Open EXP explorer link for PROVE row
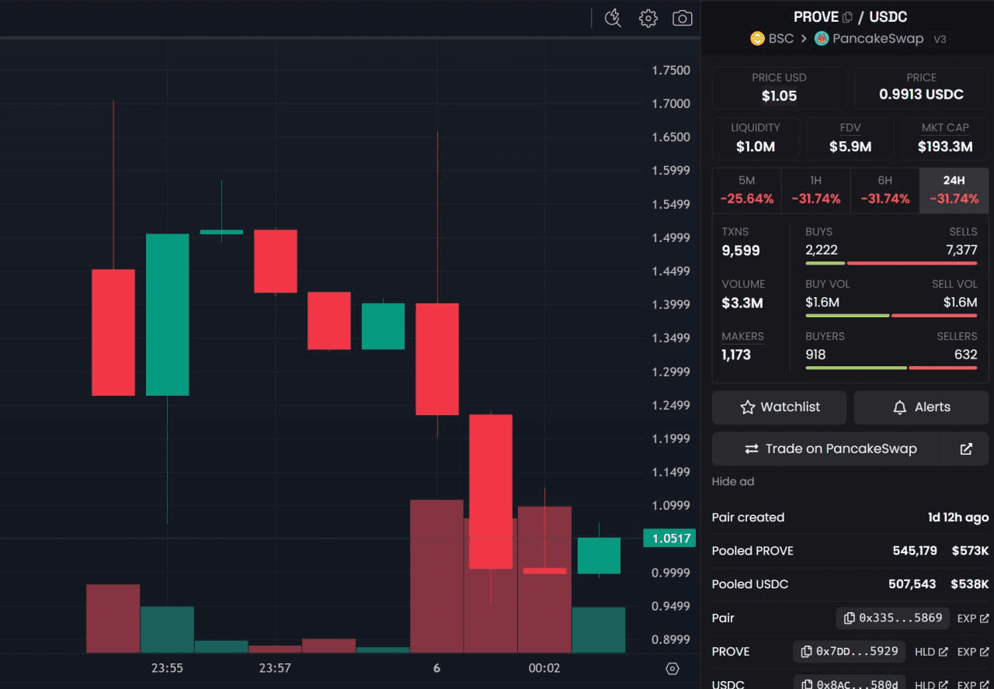 (973, 652)
